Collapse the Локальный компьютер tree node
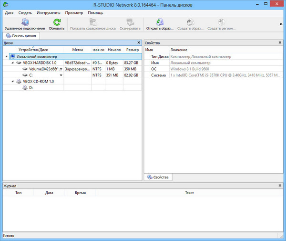Screen dimensions: 286x241 pos(6,56)
